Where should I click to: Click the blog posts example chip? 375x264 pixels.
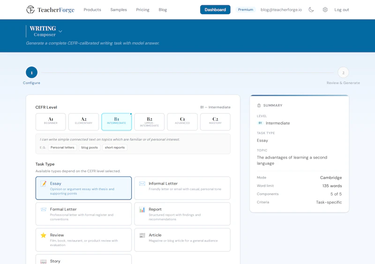(90, 147)
